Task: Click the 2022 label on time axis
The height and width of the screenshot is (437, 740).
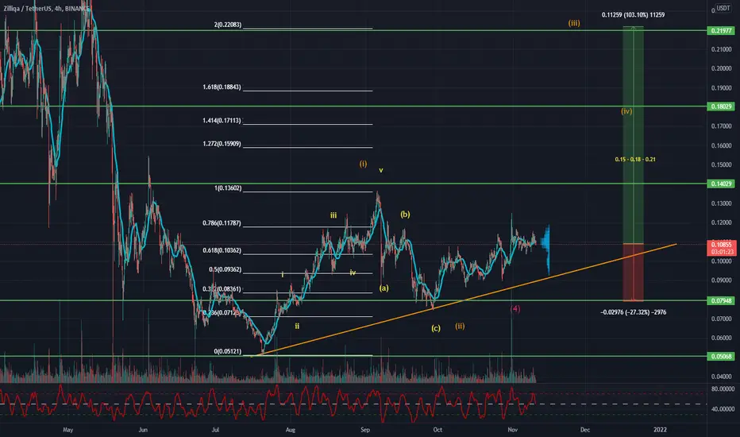Action: click(660, 429)
